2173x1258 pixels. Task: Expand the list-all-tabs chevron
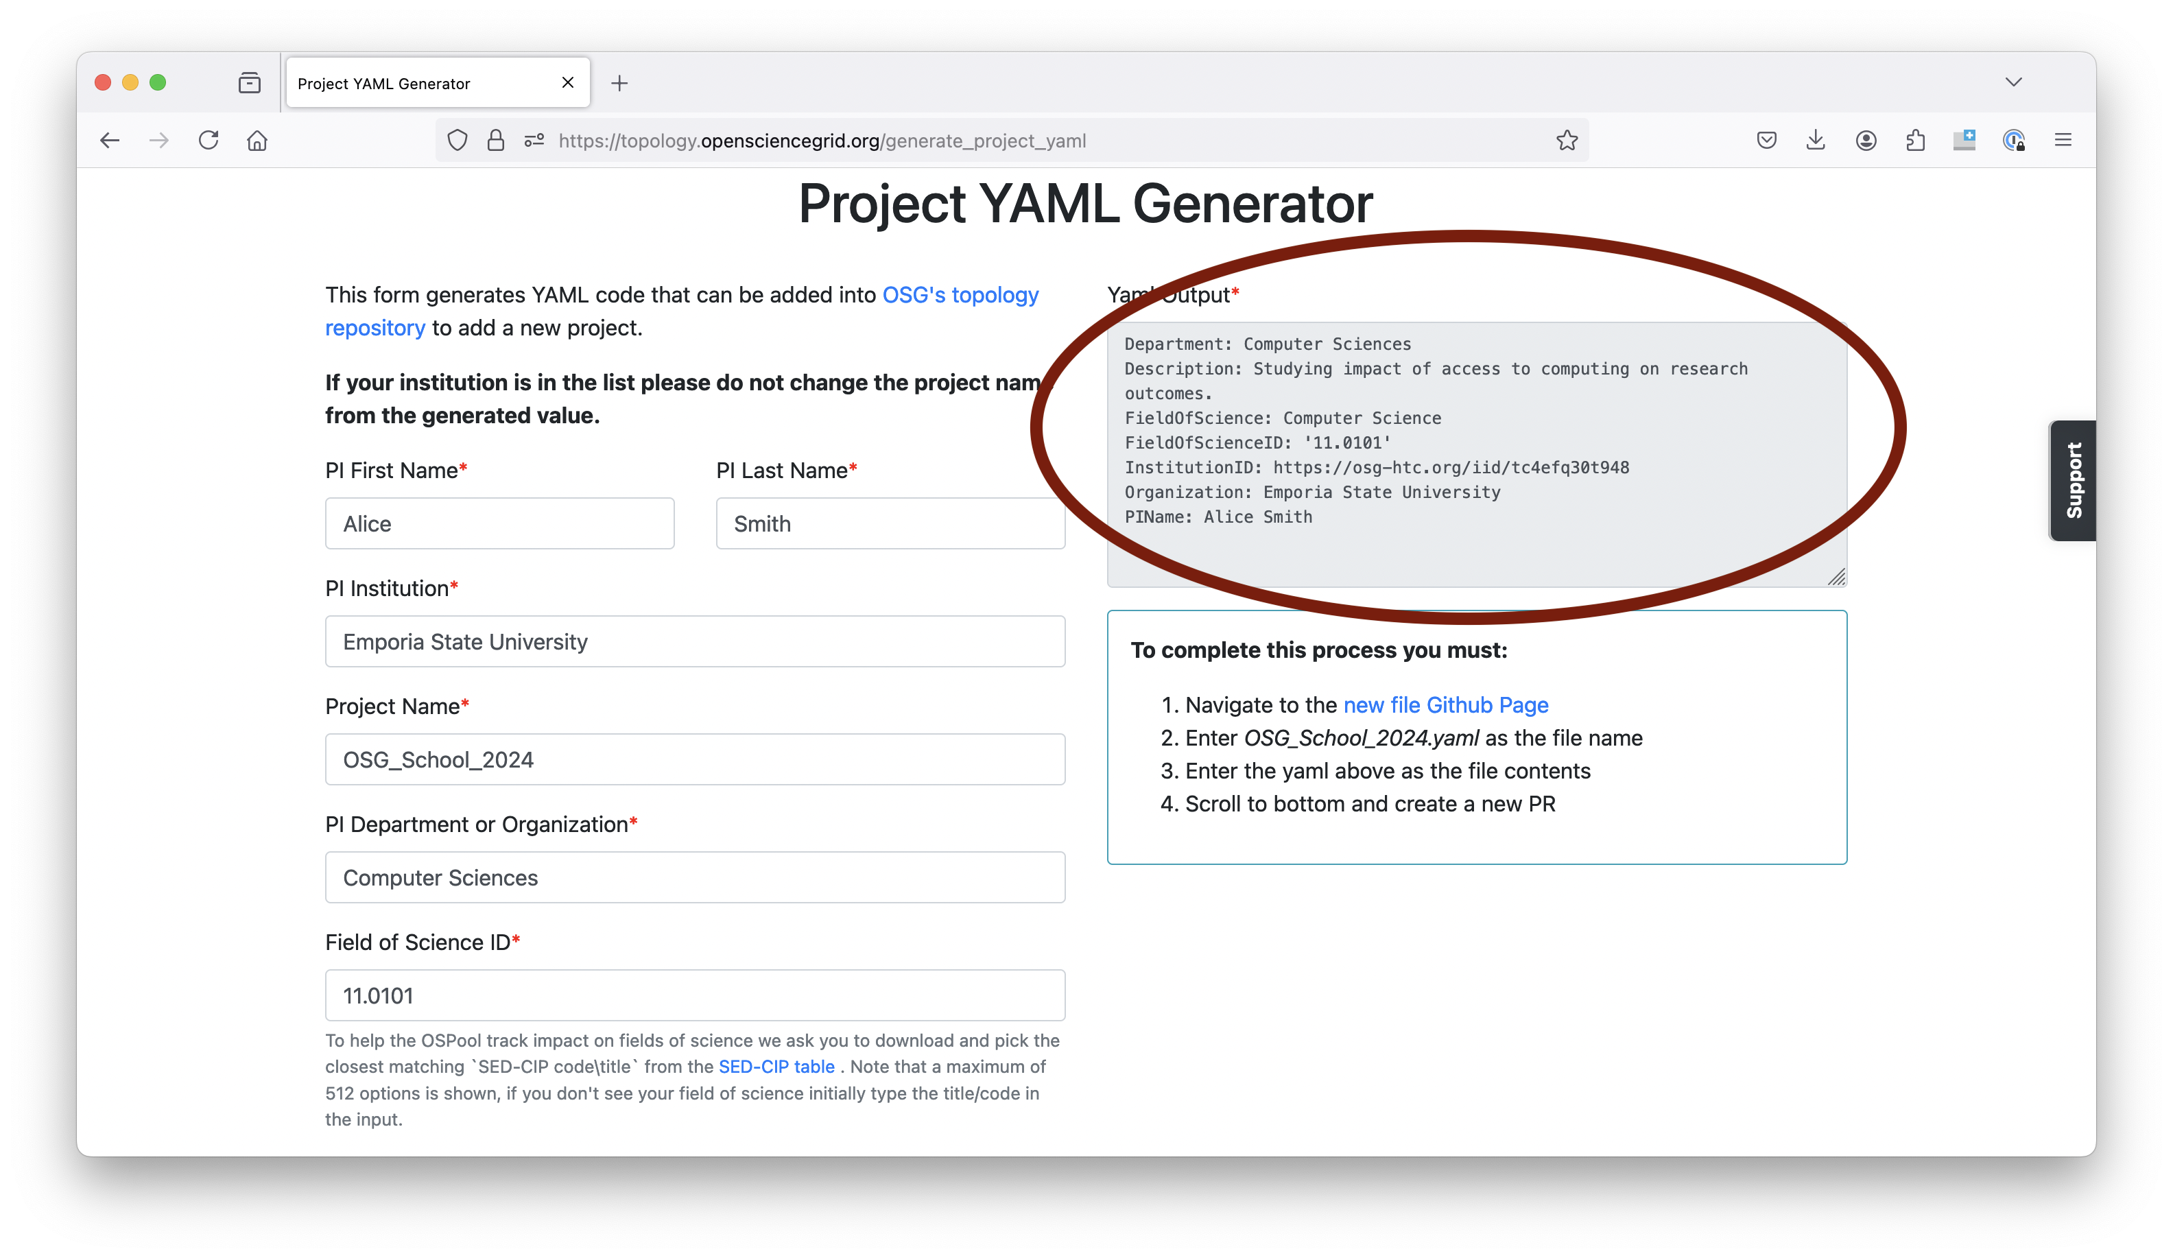pos(2012,82)
